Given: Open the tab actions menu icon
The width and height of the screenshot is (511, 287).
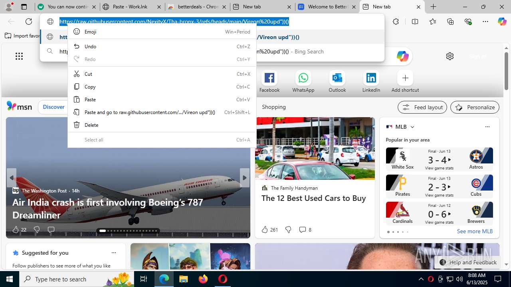Looking at the screenshot, I should coord(24,7).
